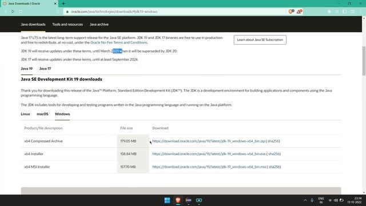Screen dimensions: 366x206
Task: Show hidden system tray icons chevron
Action: tap(305, 200)
